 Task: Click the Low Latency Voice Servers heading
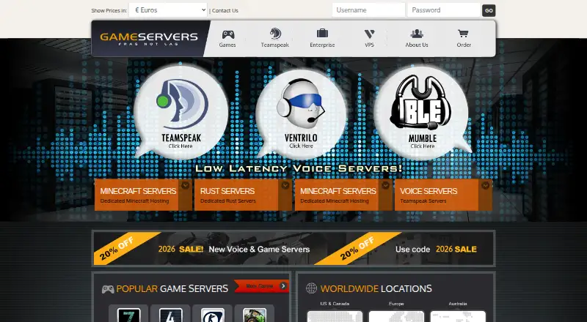pyautogui.click(x=299, y=168)
